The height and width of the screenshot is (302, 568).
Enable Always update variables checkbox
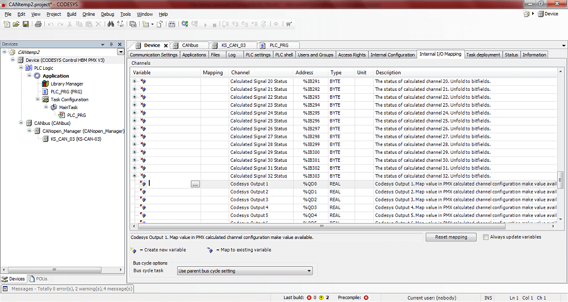click(486, 237)
